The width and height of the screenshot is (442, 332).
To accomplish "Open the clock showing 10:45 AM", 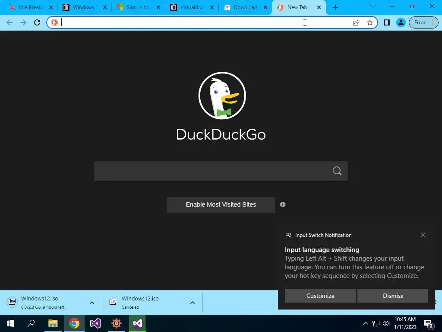I will coord(405,323).
